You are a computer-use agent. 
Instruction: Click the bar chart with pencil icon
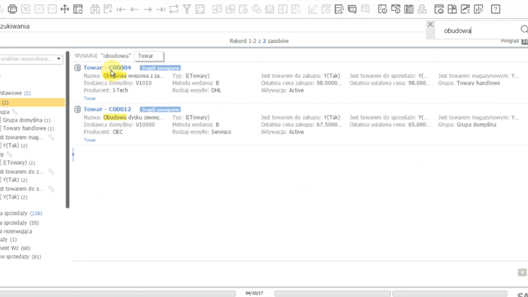(478, 9)
